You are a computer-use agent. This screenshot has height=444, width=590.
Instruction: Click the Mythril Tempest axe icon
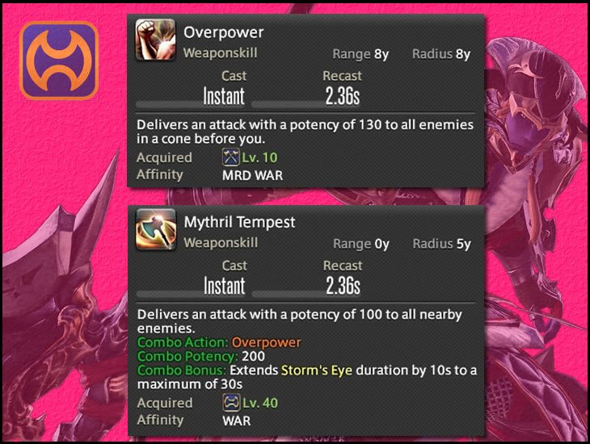click(x=156, y=229)
